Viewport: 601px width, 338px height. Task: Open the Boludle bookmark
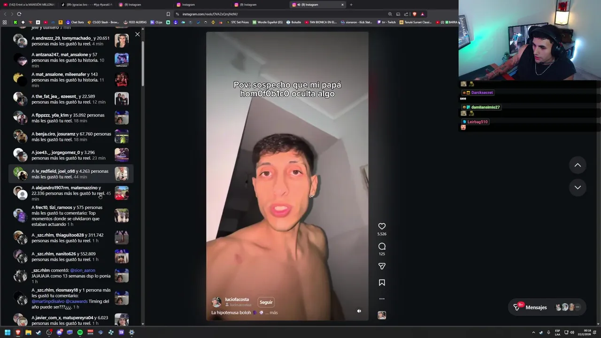(x=293, y=22)
